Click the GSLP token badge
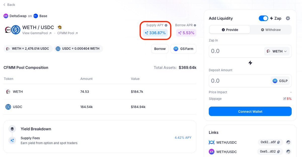Viewport: 302px width, 157px height. coord(280,81)
